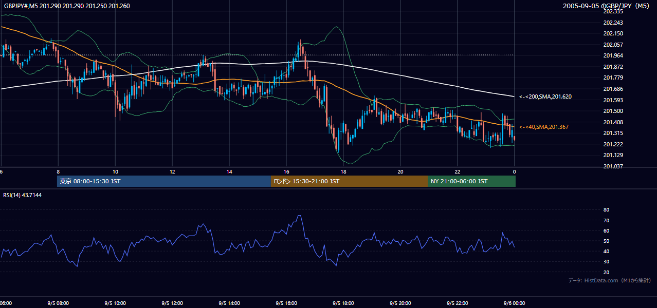Screen dimensions: 657x308
Task: Click hour label 22 under price chart
Action: pos(458,171)
